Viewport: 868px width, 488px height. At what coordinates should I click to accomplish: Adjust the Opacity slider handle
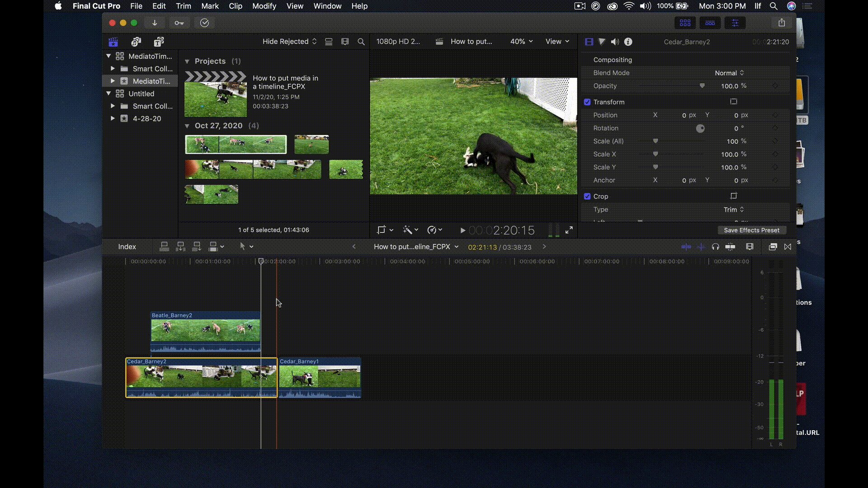[x=702, y=86]
